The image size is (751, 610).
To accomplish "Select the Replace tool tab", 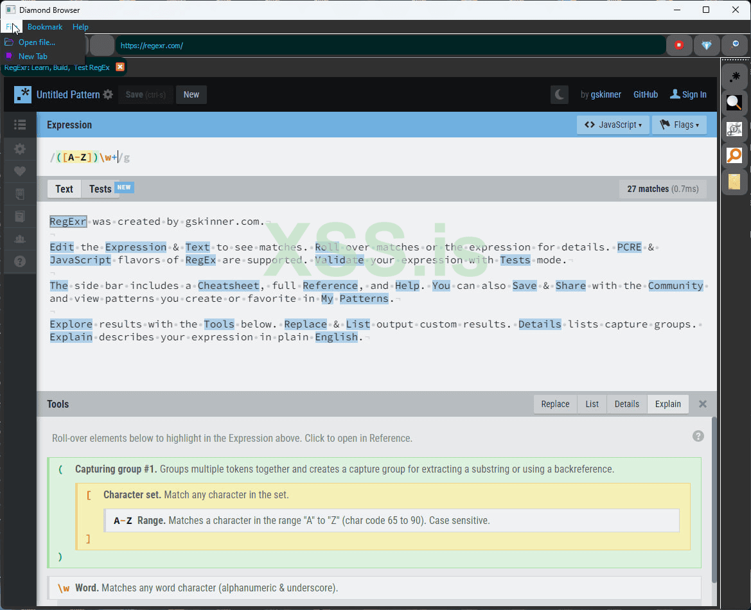I will tap(555, 404).
